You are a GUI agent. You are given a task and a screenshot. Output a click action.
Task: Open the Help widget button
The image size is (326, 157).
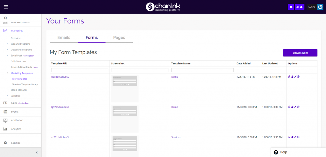coord(299,152)
